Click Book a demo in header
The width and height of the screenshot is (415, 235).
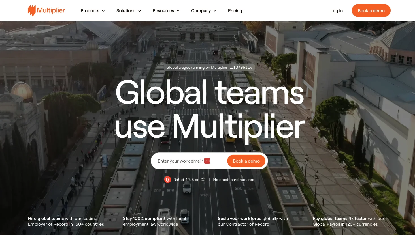pos(371,10)
